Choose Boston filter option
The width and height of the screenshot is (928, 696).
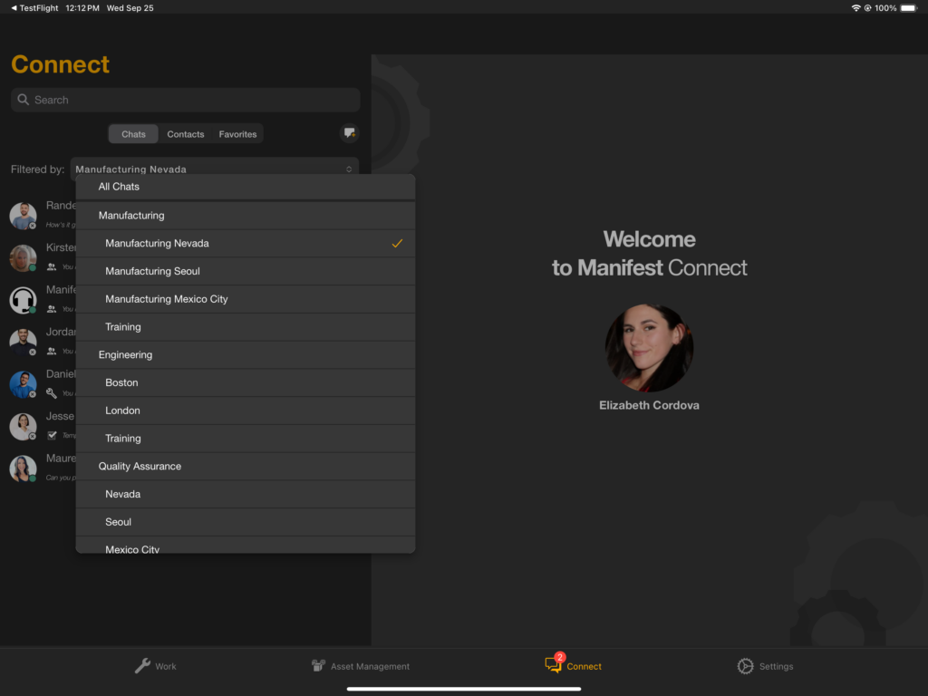(x=245, y=382)
